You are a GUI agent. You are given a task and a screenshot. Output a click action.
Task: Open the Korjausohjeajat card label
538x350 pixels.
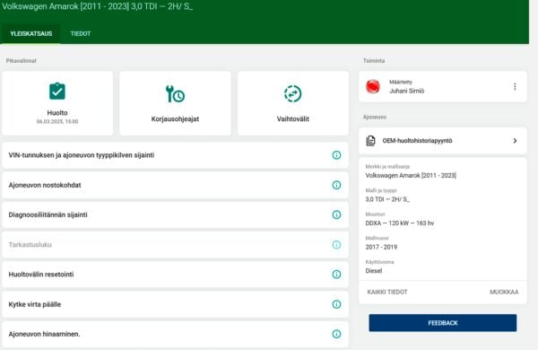pyautogui.click(x=175, y=118)
